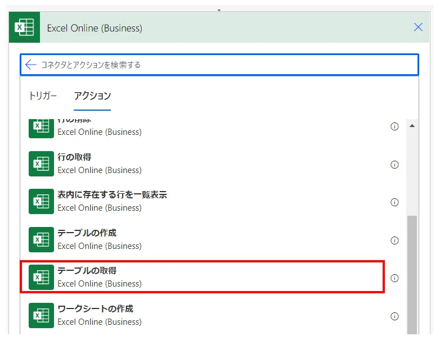
Task: Click the Excel Online (Business) header icon
Action: pyautogui.click(x=24, y=27)
